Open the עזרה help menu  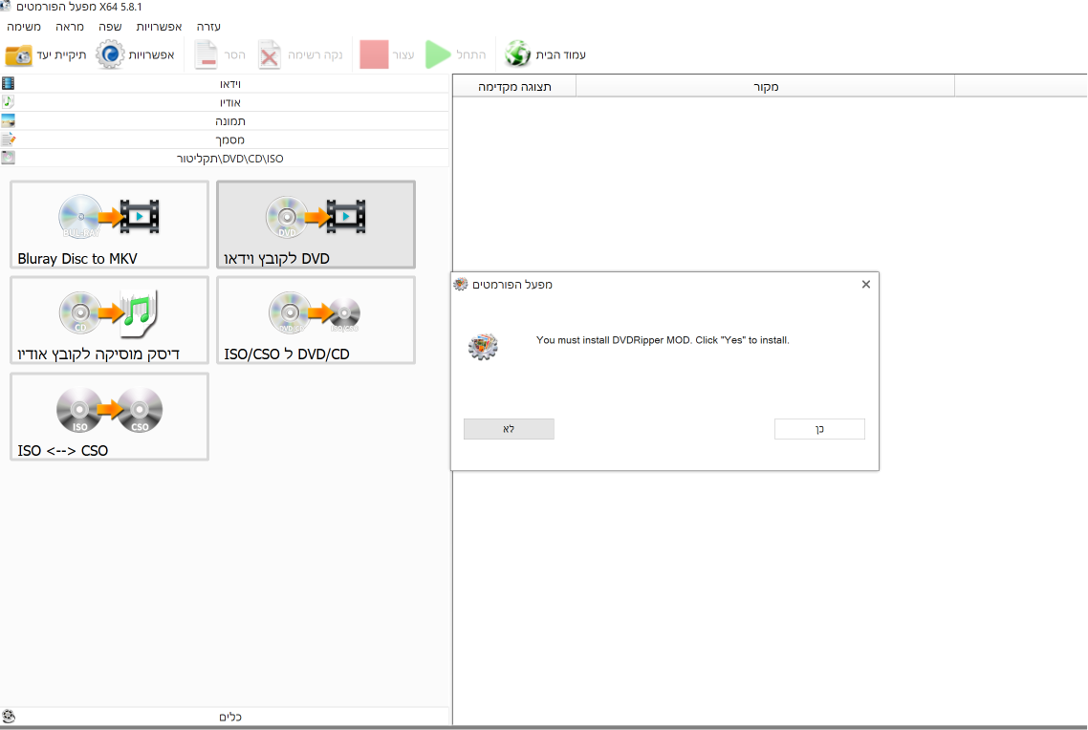(x=208, y=27)
